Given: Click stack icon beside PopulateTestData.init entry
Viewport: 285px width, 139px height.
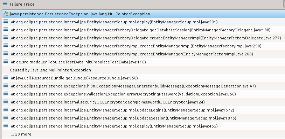Looking at the screenshot, I should point(6,62).
